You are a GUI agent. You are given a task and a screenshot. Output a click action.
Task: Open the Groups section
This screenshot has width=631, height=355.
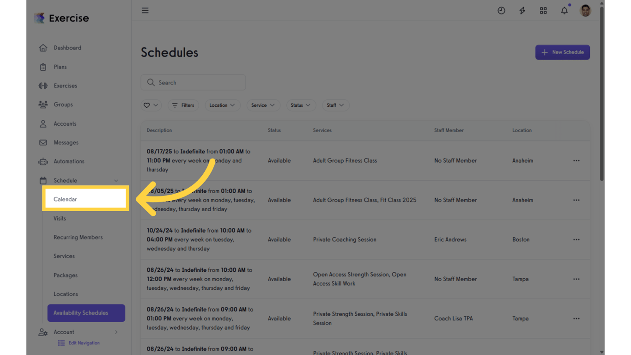coord(62,104)
